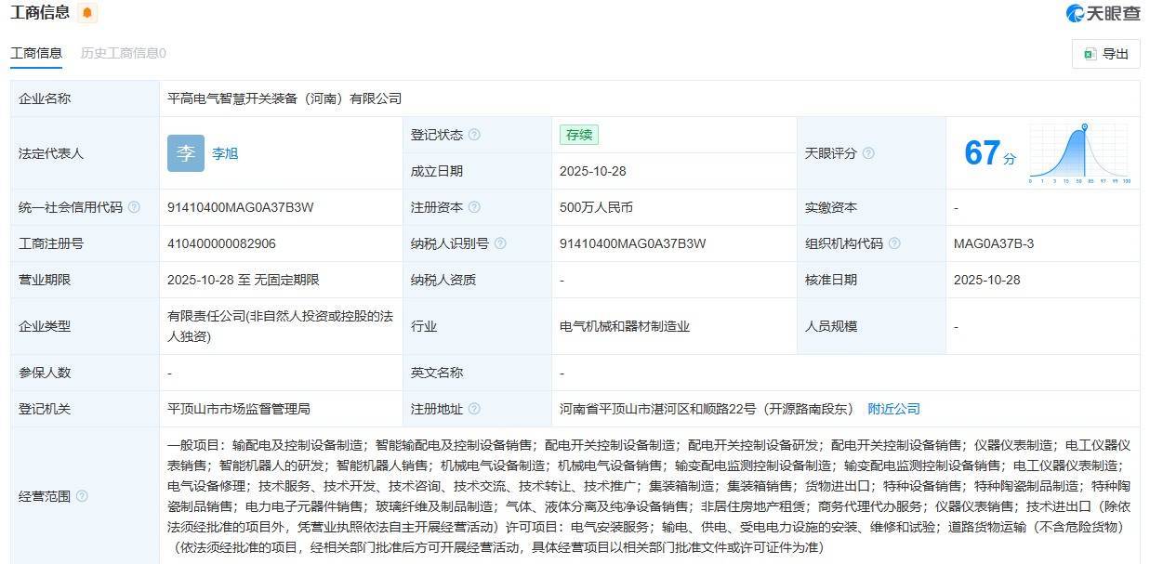Click the company name 平高电气智慧开关装备

click(284, 98)
